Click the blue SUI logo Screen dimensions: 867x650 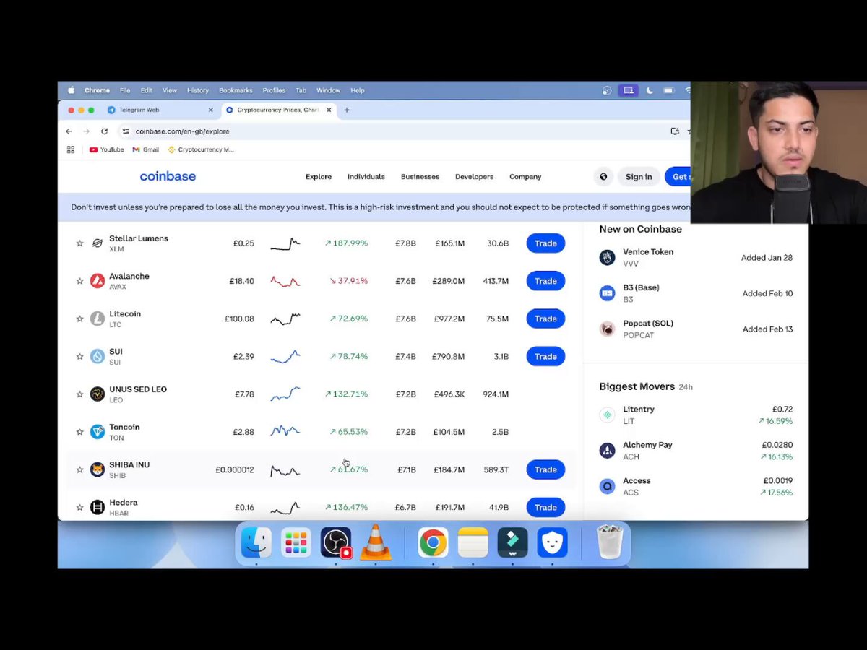tap(98, 356)
